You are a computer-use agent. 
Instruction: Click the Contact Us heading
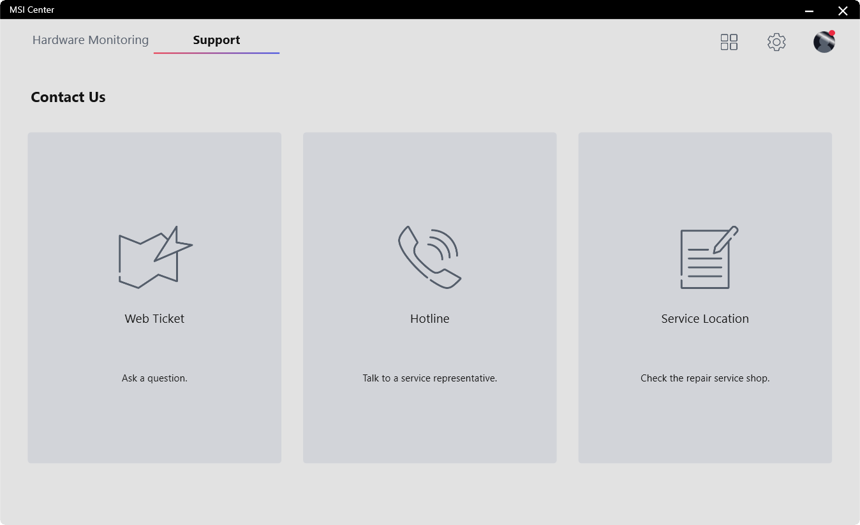(68, 98)
